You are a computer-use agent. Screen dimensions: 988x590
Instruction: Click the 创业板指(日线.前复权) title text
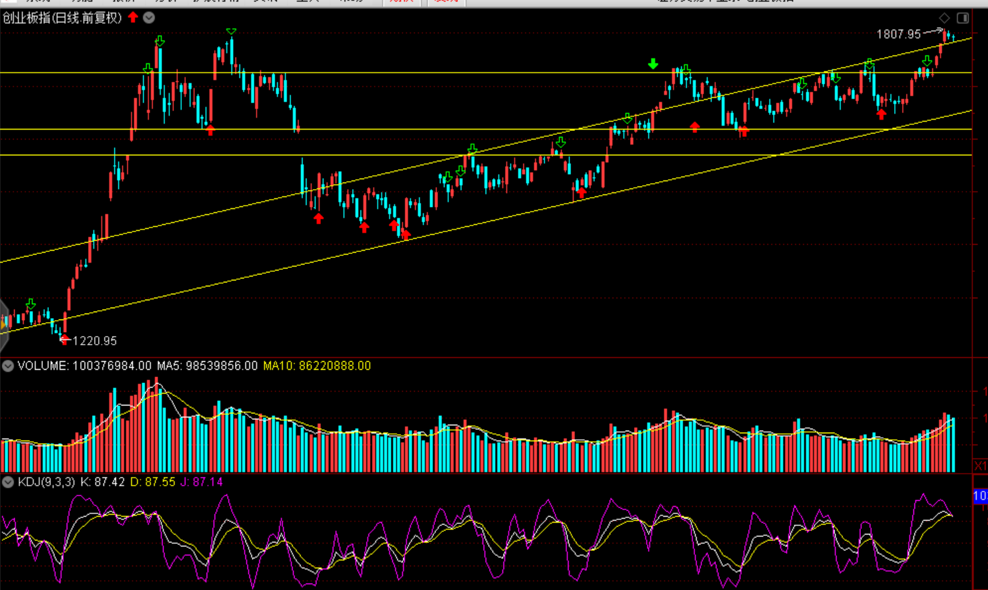tap(62, 18)
